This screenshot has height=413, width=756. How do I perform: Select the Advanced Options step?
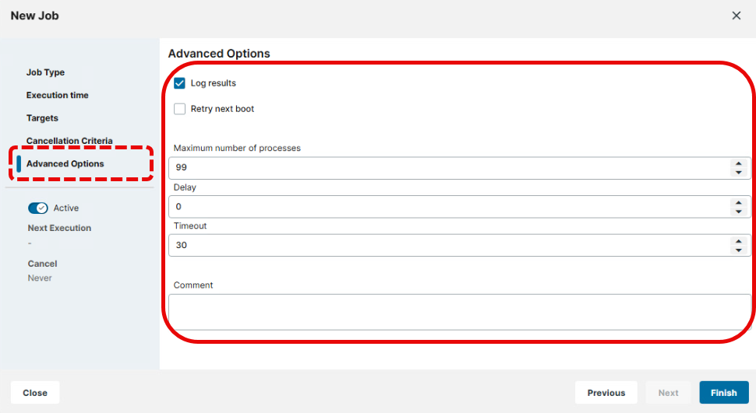click(65, 164)
